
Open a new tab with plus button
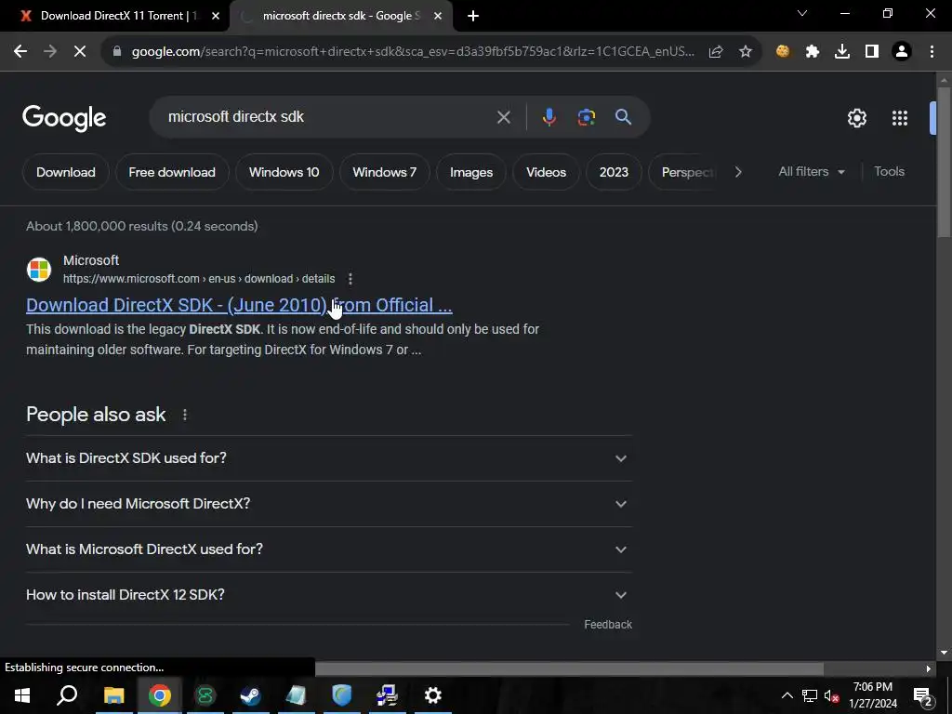point(473,16)
